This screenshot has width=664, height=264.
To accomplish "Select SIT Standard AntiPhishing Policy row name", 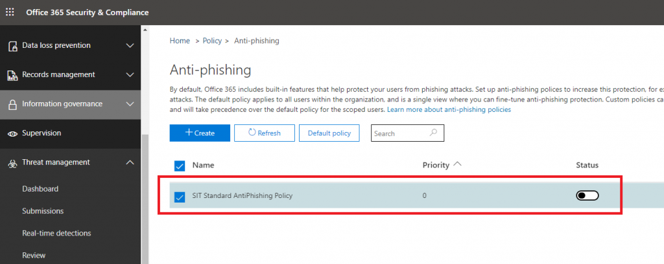I will (243, 196).
